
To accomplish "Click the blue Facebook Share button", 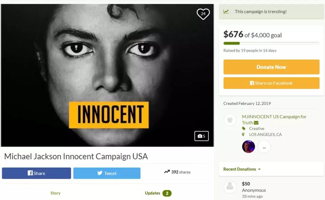I will pyautogui.click(x=36, y=173).
